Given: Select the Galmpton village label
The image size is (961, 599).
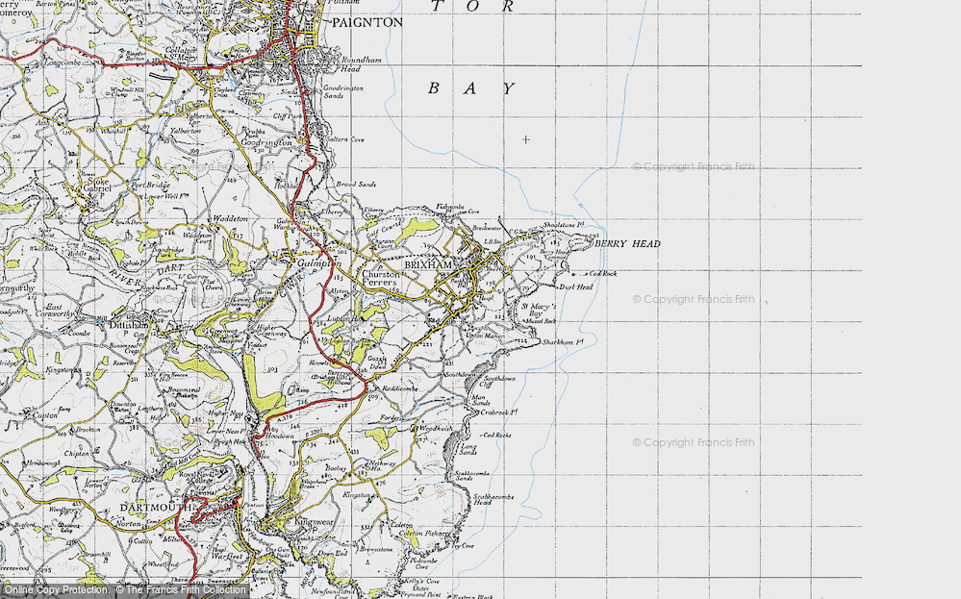Looking at the screenshot, I should [x=318, y=262].
